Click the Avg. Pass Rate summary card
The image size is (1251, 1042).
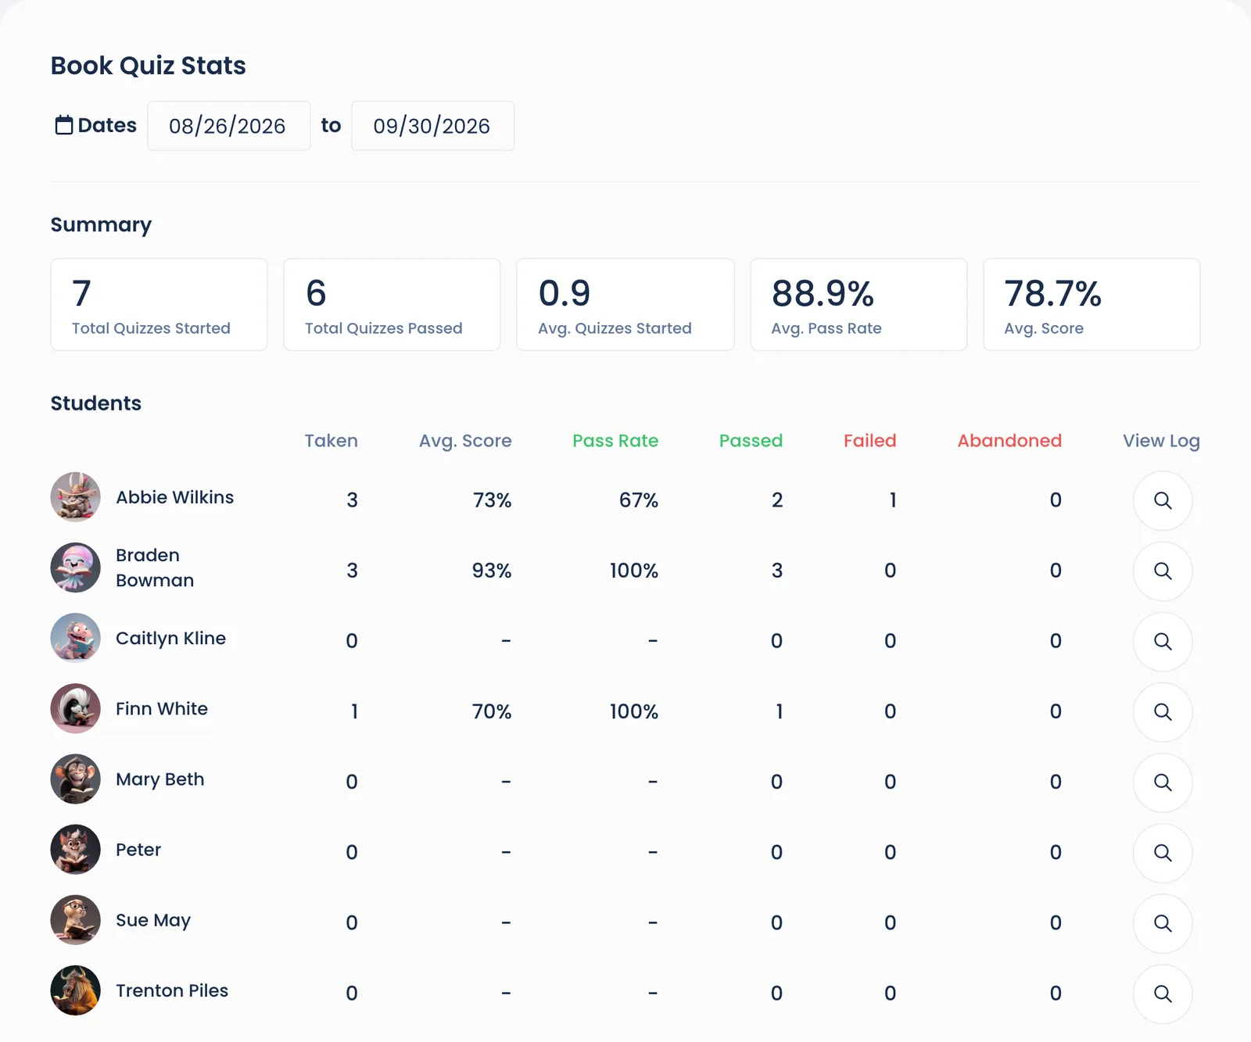[x=858, y=305]
